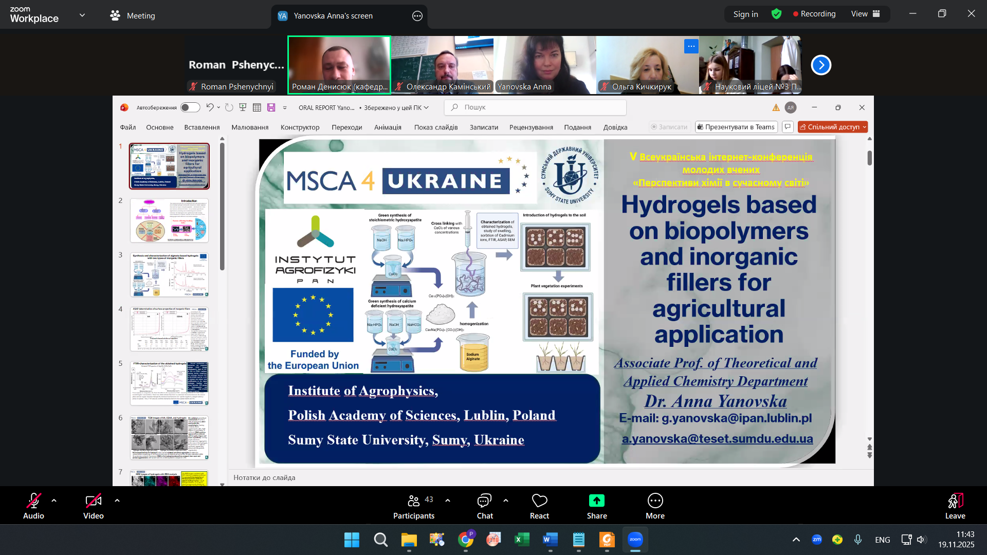Switch to the Meeting tab
This screenshot has width=987, height=555.
coord(133,15)
